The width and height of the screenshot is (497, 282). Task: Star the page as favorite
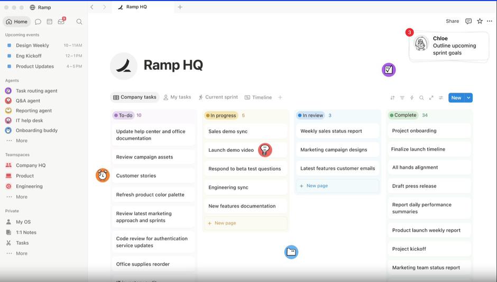[x=480, y=21]
